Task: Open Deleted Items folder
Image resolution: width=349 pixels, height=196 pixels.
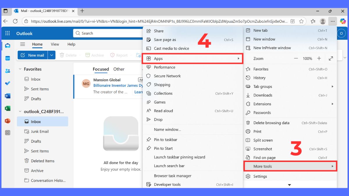Action: coord(42,161)
